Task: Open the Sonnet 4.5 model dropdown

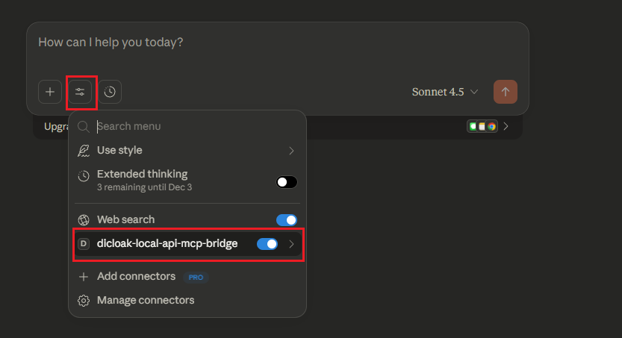Action: click(445, 92)
